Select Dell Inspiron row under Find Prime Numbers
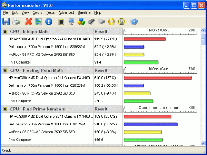 click(x=62, y=124)
